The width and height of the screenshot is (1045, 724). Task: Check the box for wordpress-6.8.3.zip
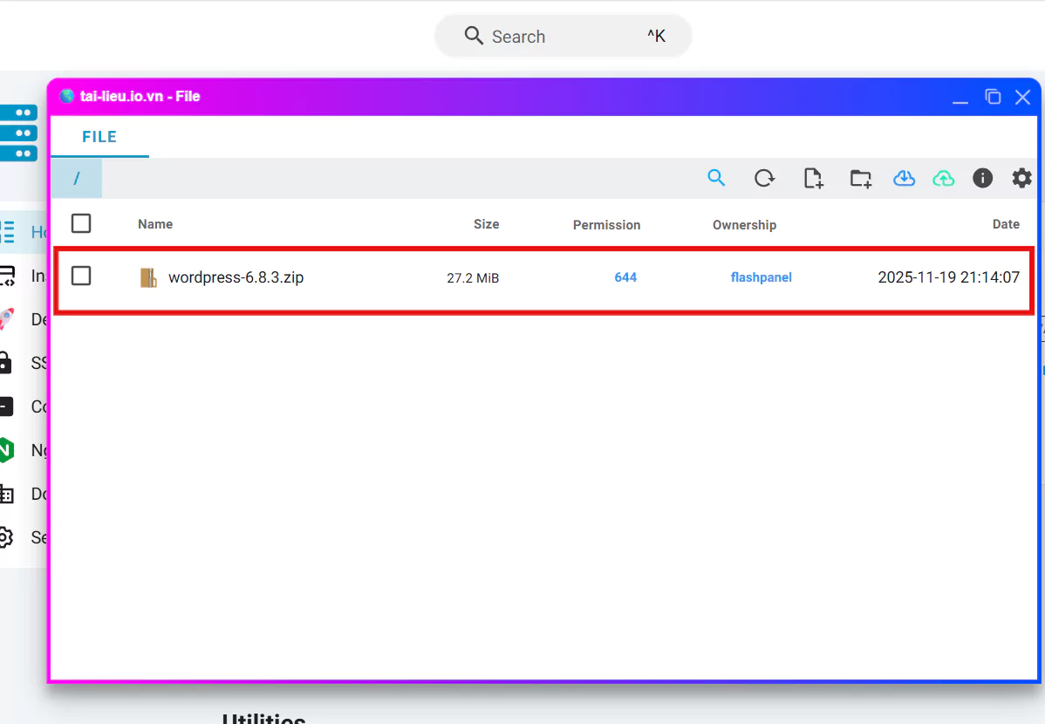click(x=81, y=276)
